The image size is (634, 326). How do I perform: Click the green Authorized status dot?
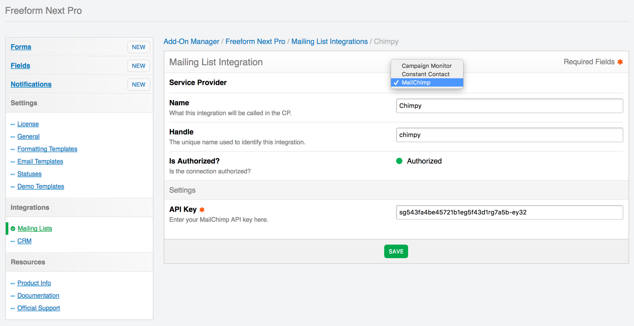click(x=399, y=161)
